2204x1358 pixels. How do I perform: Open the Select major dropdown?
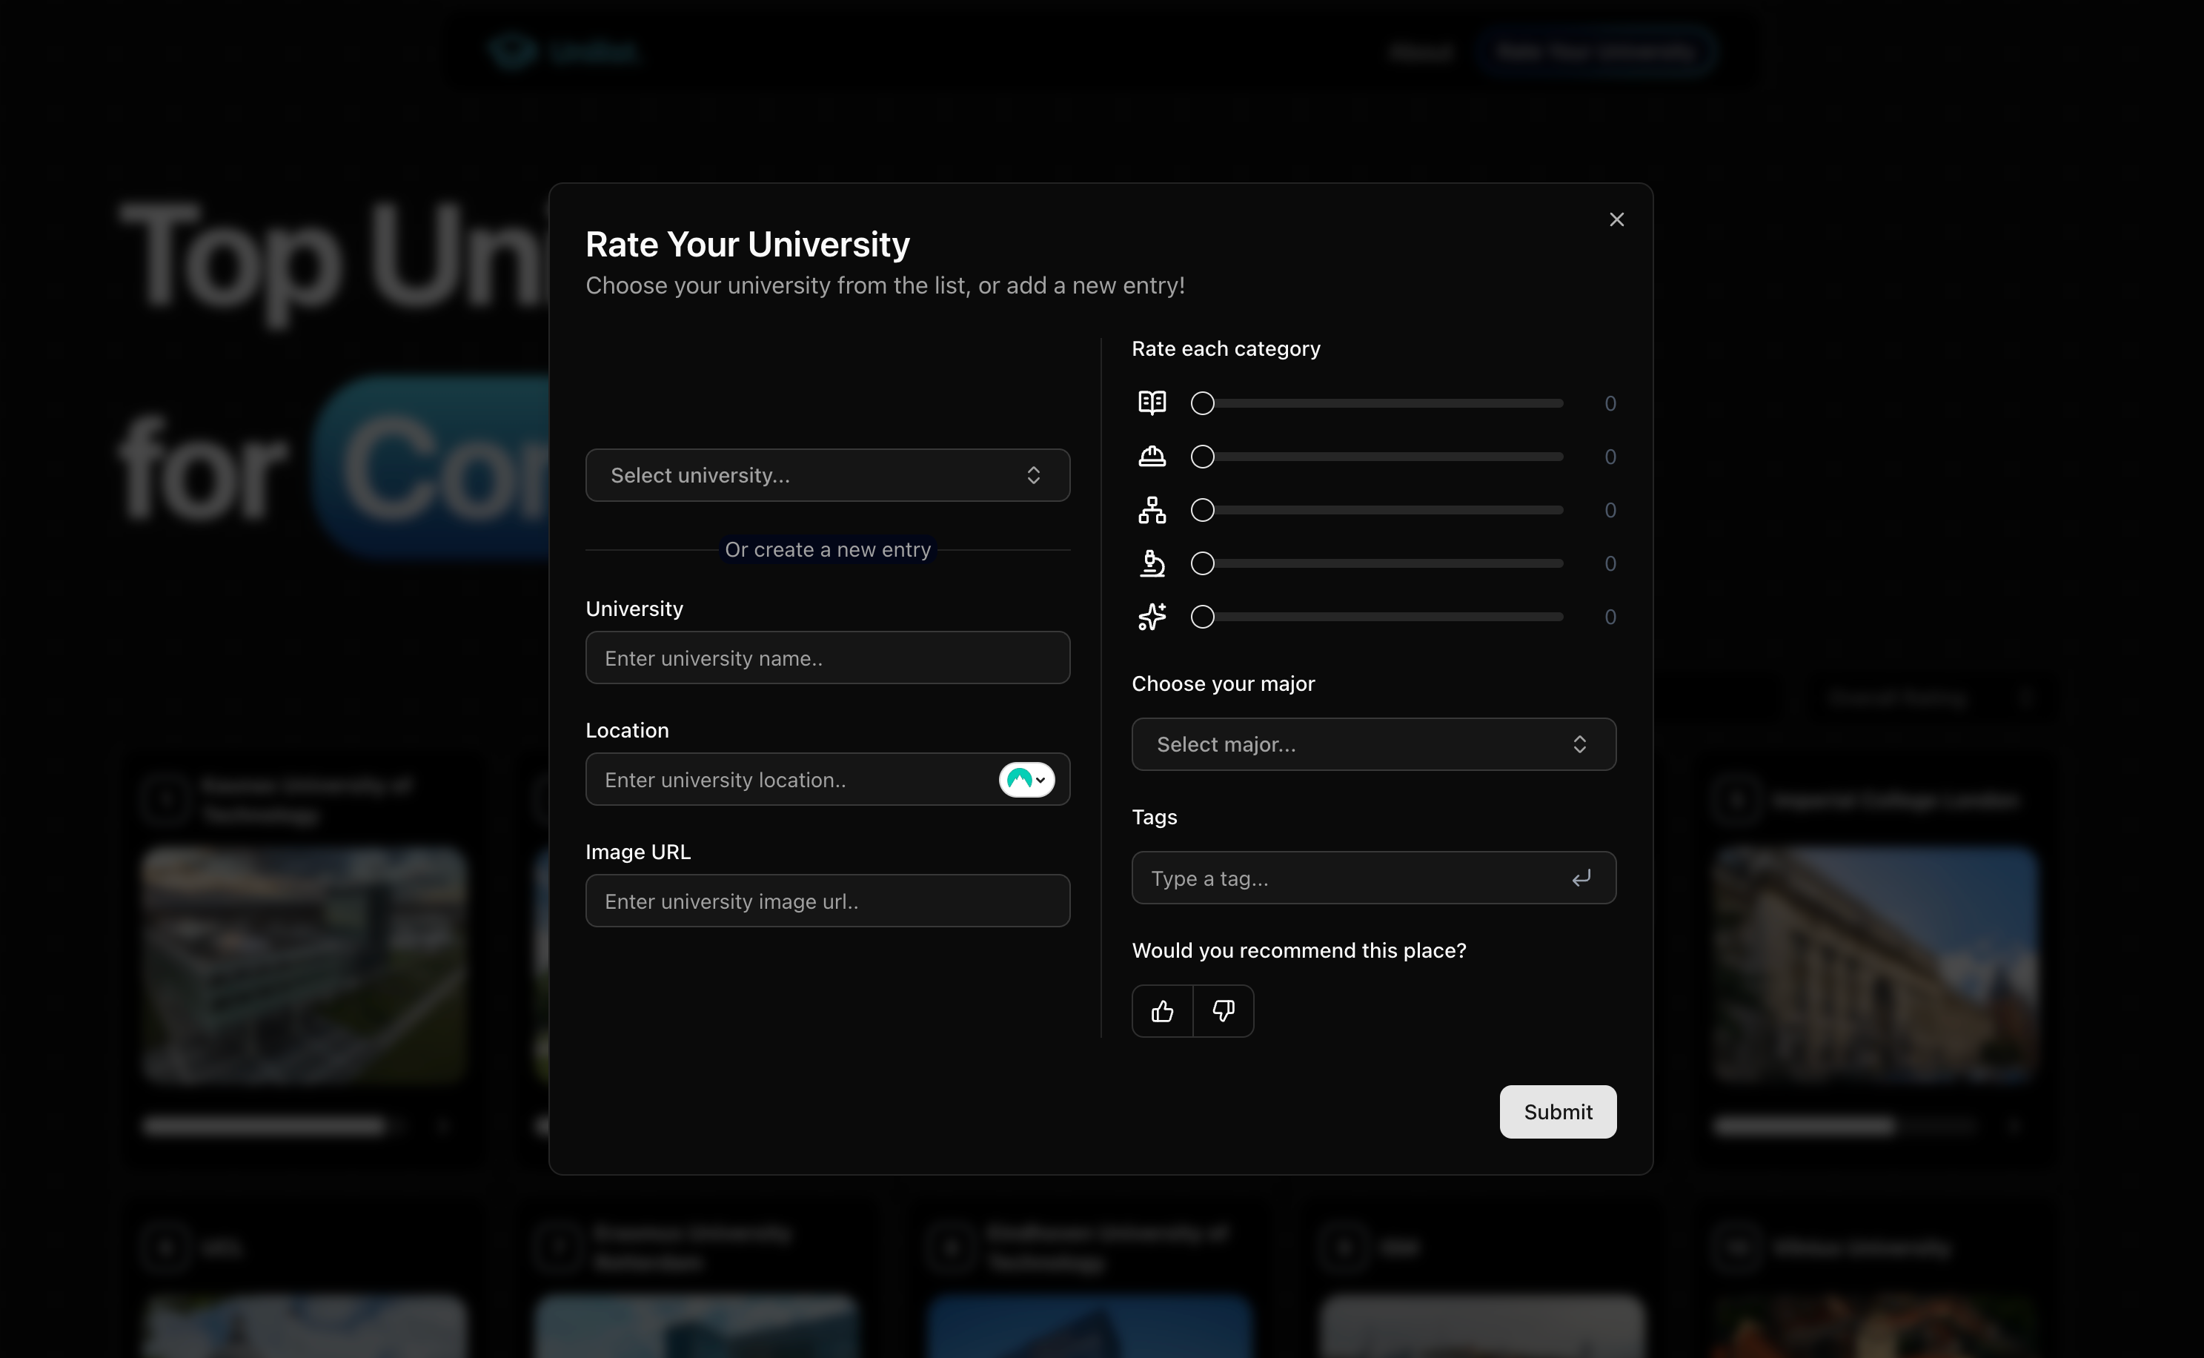(x=1373, y=743)
